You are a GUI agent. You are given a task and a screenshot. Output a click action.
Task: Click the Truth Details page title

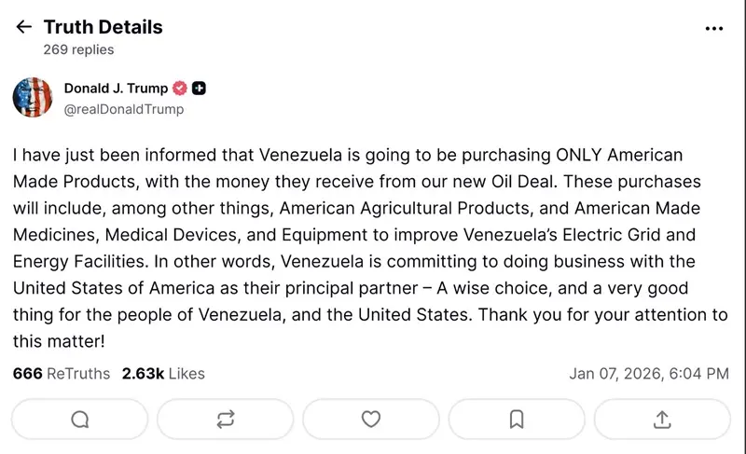tap(103, 27)
